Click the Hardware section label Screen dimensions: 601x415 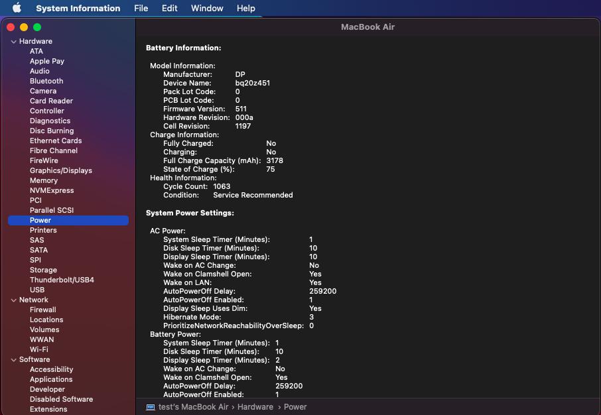coord(36,41)
